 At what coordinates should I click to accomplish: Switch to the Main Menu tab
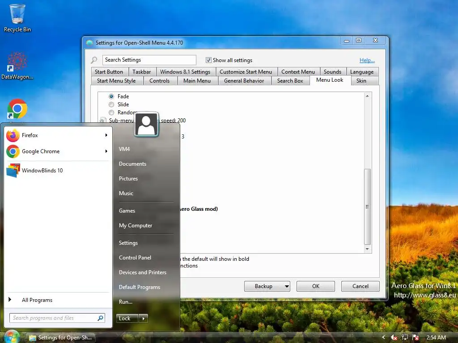click(x=197, y=81)
